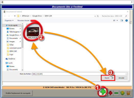134x98 pixels.
Task: Click the exit door icon
Action: coord(128,93)
